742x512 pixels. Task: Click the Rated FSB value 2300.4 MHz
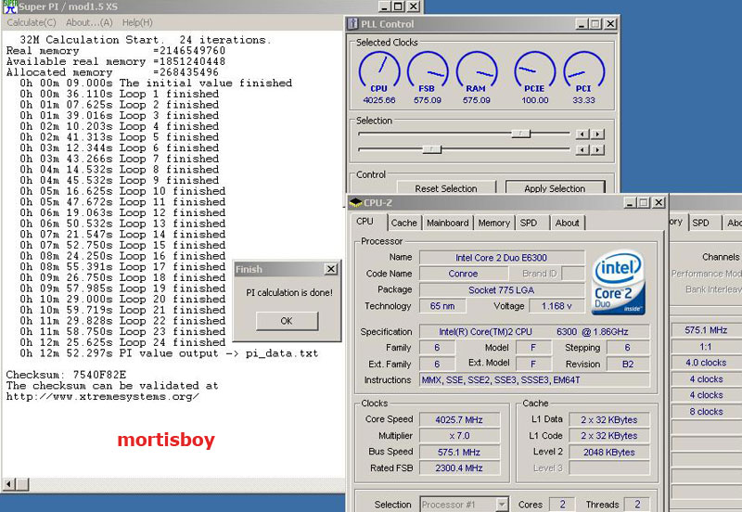(x=459, y=468)
